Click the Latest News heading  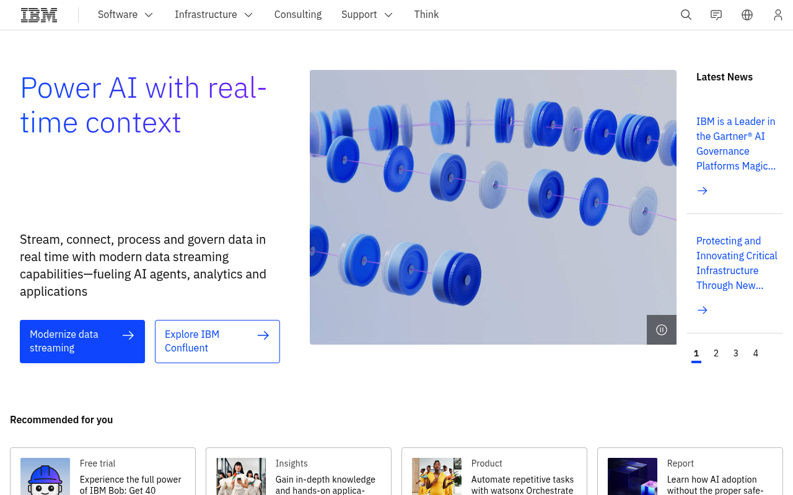pos(724,77)
